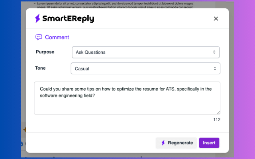Click the Purpose field label
Viewport: 255px width, 159px height.
[x=45, y=52]
